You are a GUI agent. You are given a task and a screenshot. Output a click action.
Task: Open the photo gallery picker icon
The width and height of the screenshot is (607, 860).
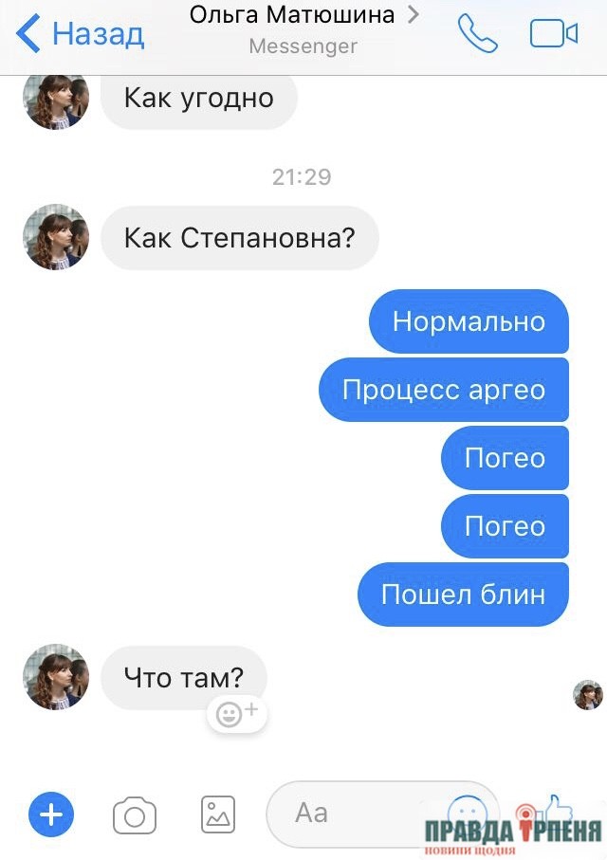218,814
